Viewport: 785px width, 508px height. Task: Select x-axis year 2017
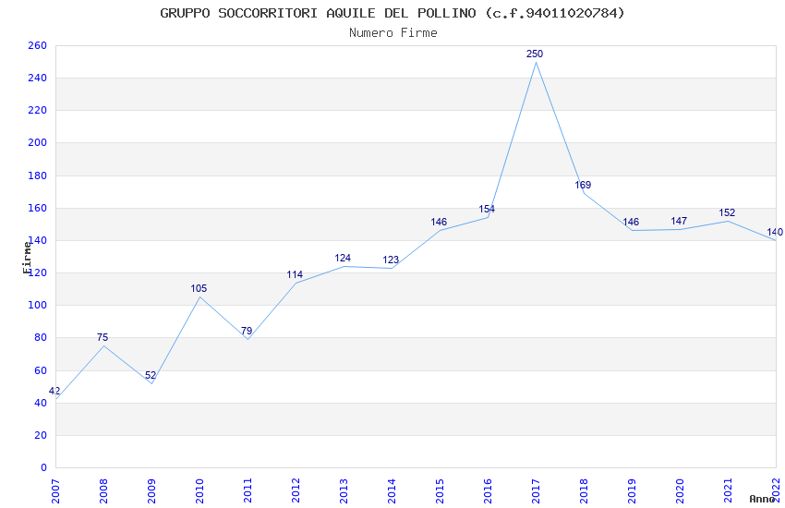(x=537, y=490)
